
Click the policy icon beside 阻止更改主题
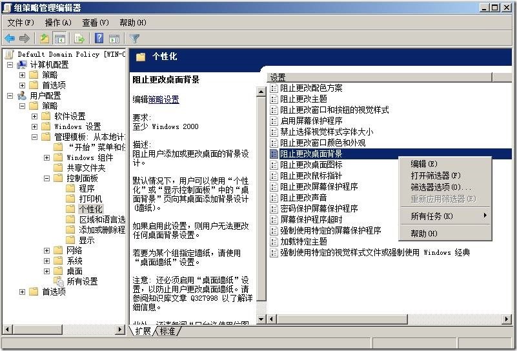pyautogui.click(x=274, y=99)
